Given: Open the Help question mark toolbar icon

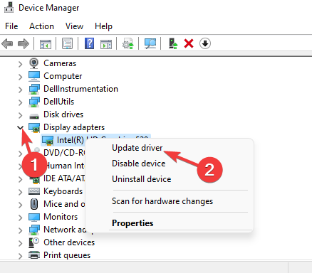Looking at the screenshot, I should (x=89, y=43).
